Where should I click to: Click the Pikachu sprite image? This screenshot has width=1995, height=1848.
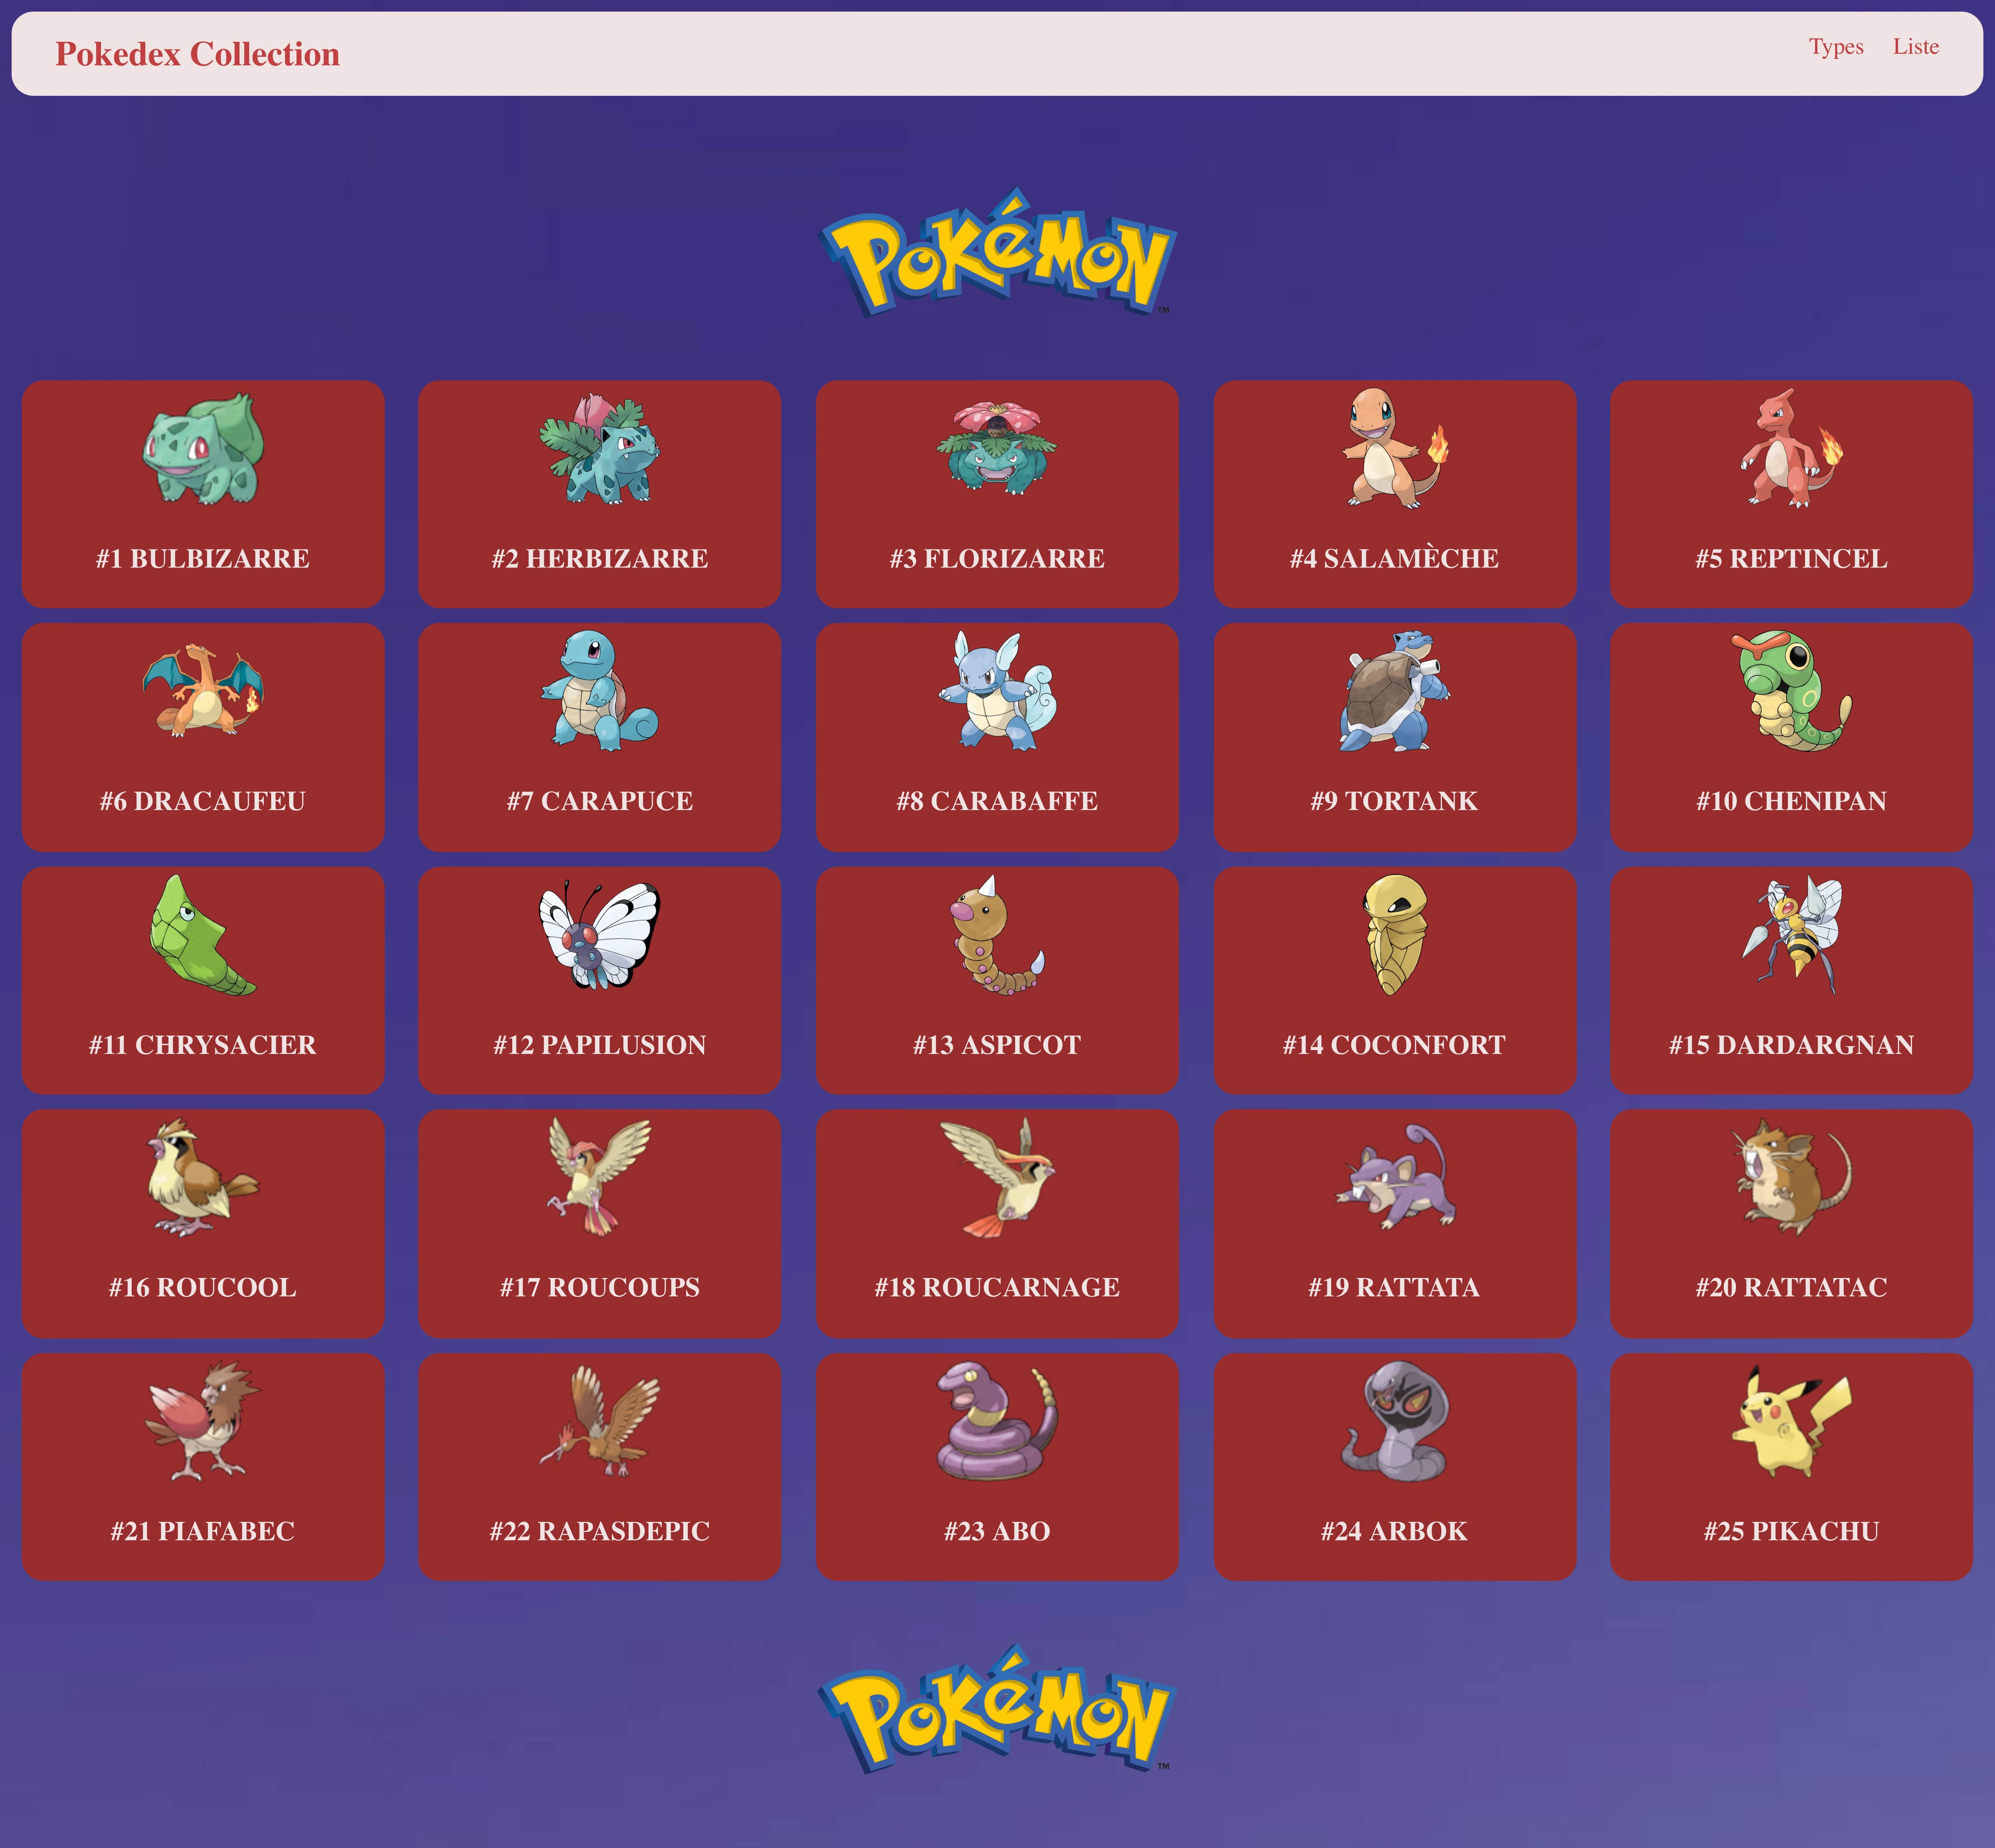point(1791,1421)
